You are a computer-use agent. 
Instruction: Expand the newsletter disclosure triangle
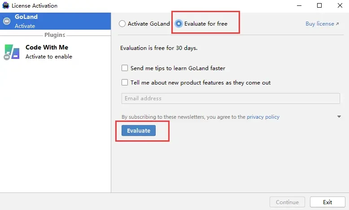coord(339,117)
